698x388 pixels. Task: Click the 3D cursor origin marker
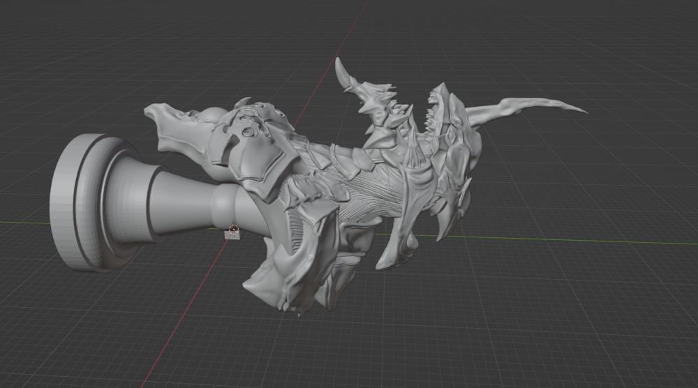click(x=232, y=229)
